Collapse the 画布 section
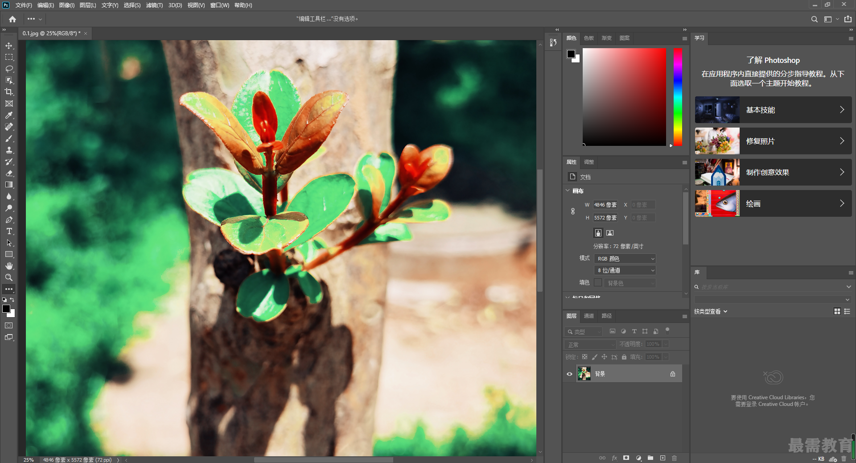 568,190
